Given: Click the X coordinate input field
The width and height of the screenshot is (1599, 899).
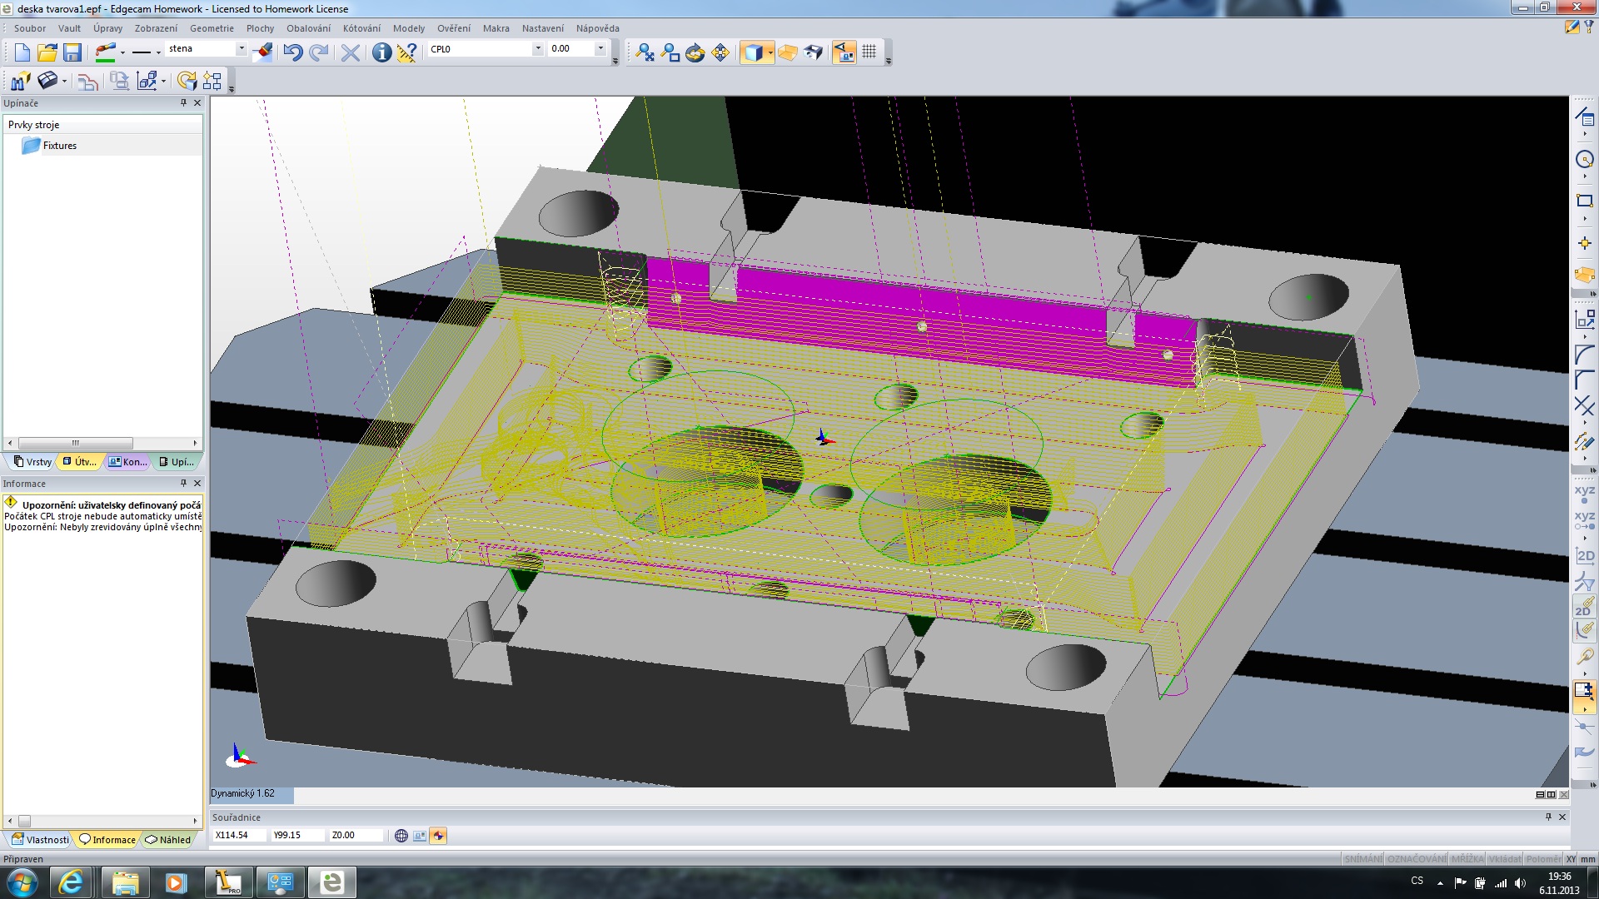Looking at the screenshot, I should pos(239,835).
